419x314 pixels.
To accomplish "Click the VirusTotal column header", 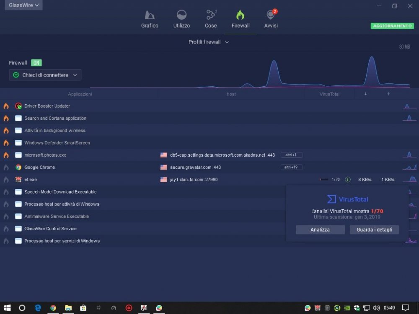I will tap(329, 94).
